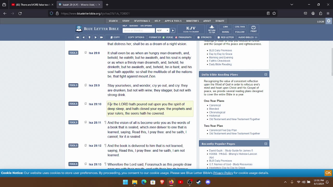Open KJV version dropdown
333x187 pixels.
[x=163, y=30]
